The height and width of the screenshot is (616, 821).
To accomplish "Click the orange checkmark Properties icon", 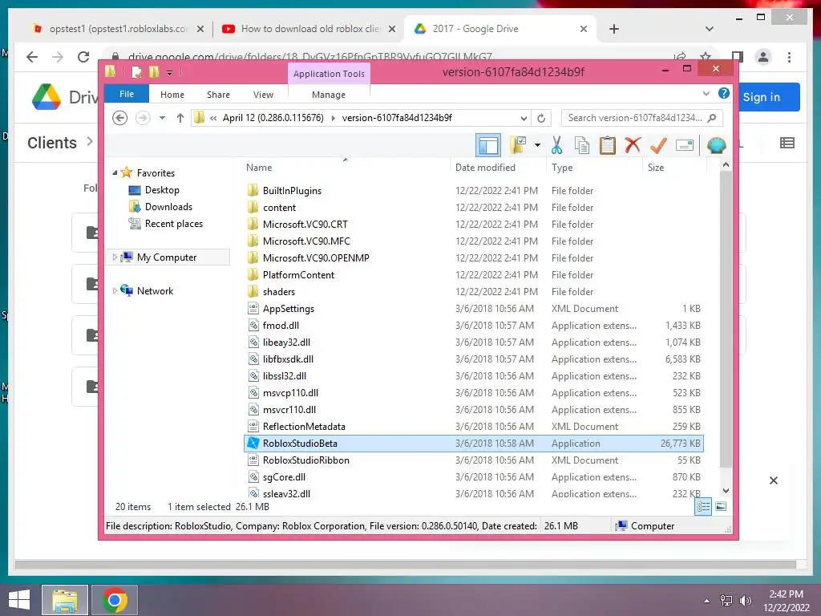I will [x=658, y=145].
